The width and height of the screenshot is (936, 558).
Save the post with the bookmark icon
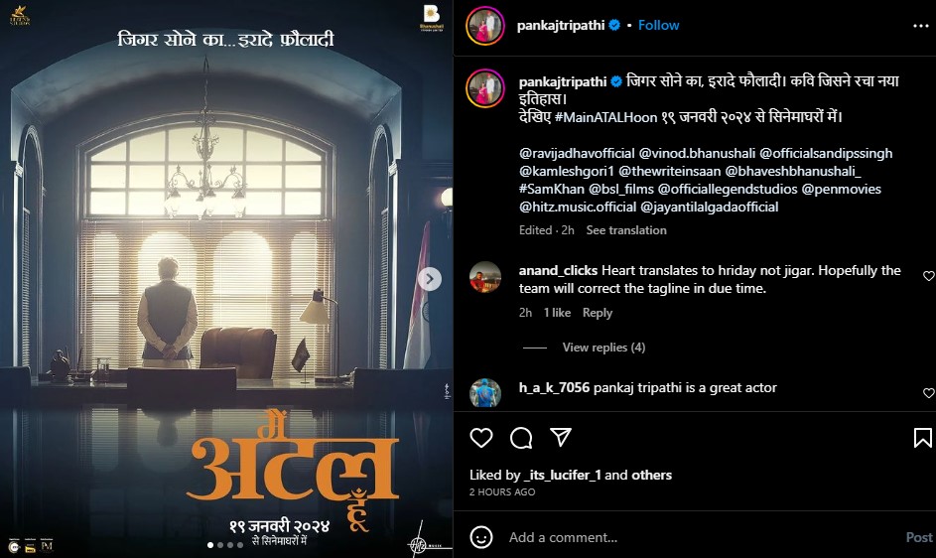click(x=922, y=438)
